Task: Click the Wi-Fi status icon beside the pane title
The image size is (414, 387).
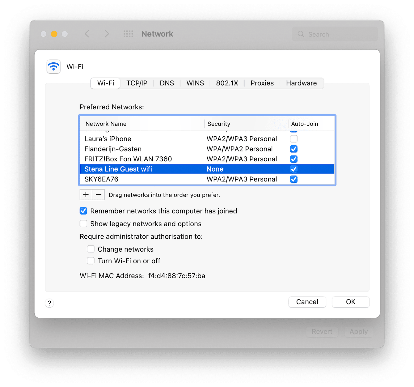Action: (53, 66)
